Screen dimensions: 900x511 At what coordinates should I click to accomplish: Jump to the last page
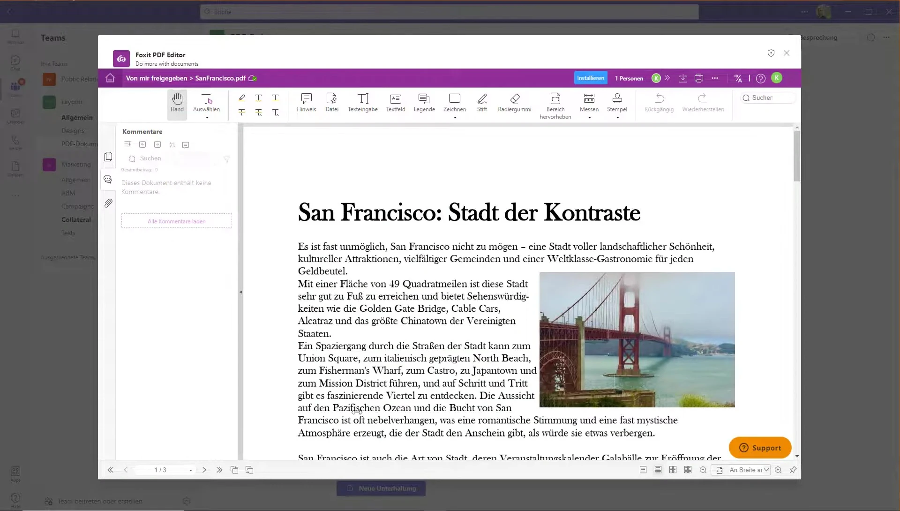[219, 470]
